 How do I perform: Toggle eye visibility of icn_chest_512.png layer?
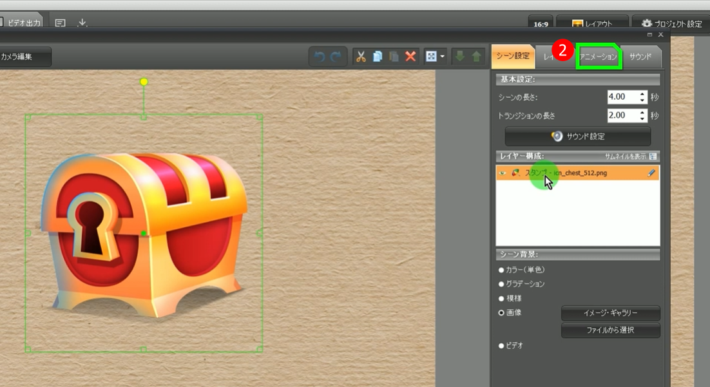click(503, 173)
